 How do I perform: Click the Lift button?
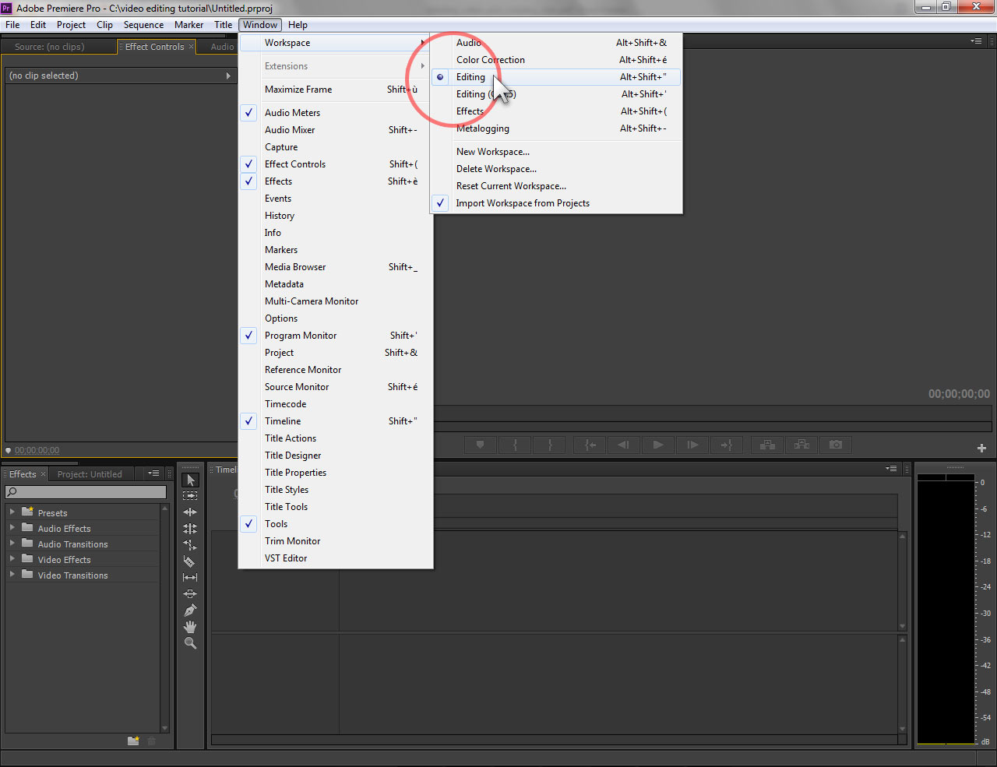pos(767,445)
